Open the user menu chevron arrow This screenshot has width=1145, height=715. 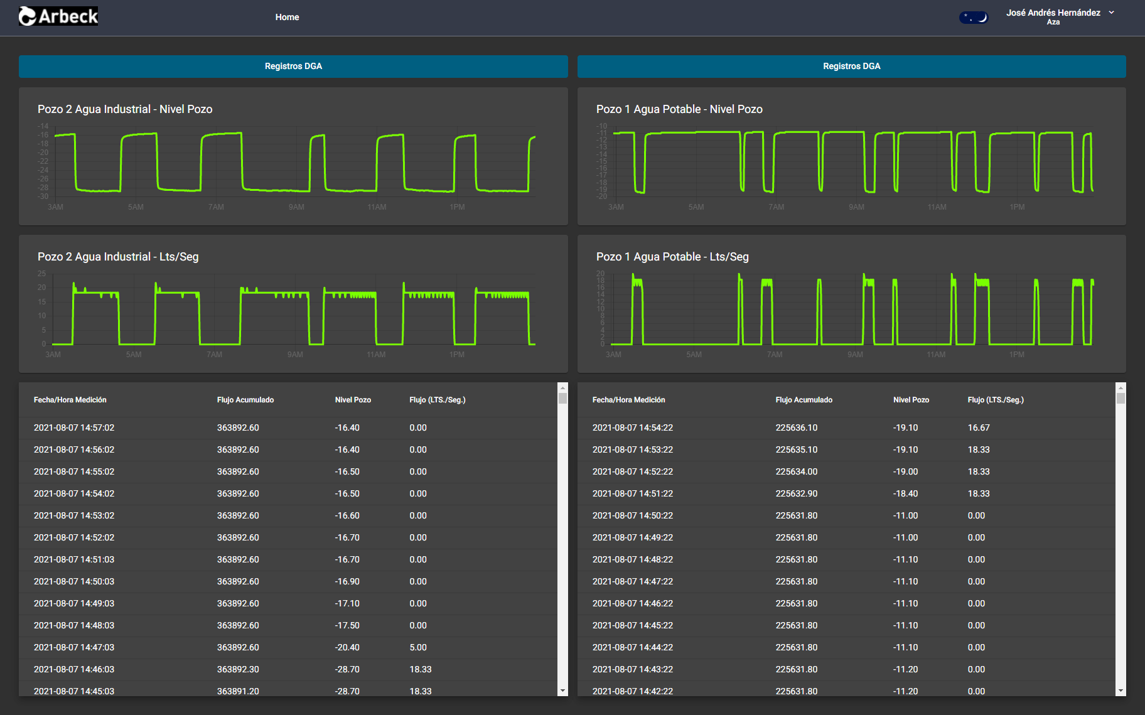(1111, 12)
